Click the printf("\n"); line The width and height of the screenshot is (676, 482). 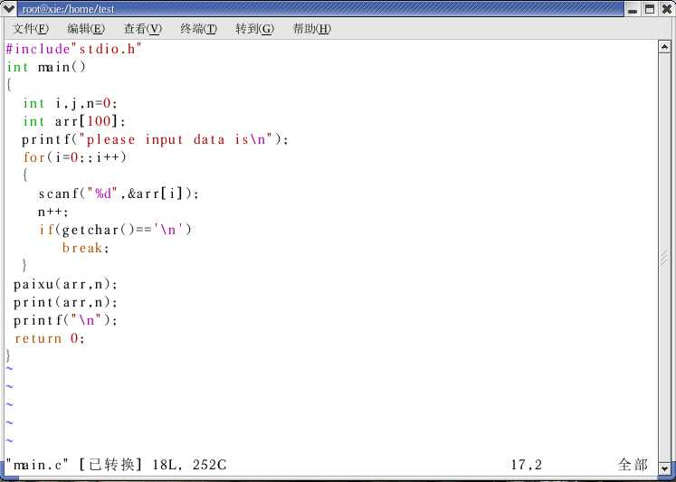click(x=65, y=320)
